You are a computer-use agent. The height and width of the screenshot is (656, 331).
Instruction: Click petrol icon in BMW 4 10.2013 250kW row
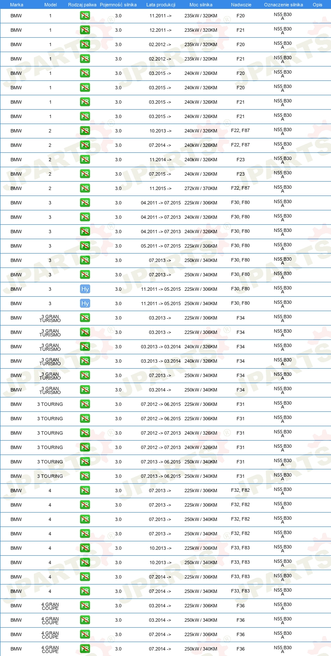pos(85,562)
